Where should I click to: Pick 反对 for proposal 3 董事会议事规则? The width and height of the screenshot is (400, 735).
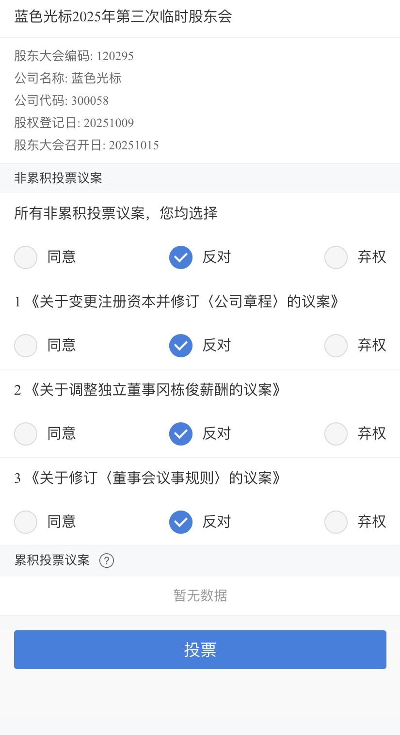pos(181,522)
